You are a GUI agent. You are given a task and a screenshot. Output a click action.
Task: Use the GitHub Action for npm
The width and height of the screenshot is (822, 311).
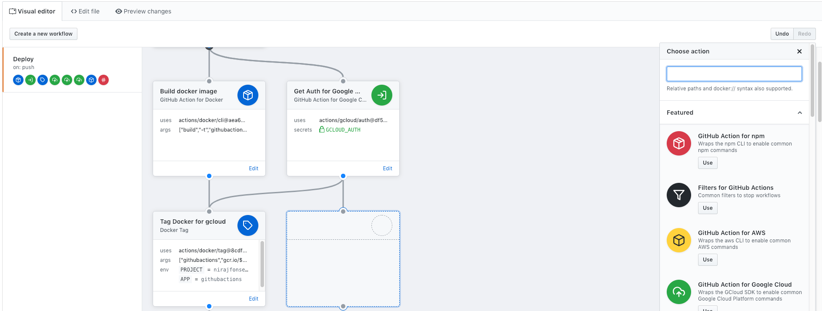click(x=708, y=163)
